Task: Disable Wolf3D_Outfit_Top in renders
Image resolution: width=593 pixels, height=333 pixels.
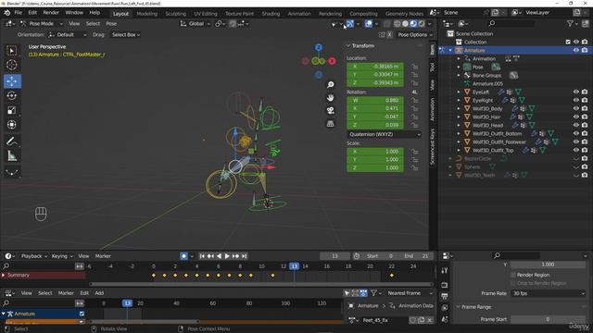Action: pyautogui.click(x=585, y=150)
